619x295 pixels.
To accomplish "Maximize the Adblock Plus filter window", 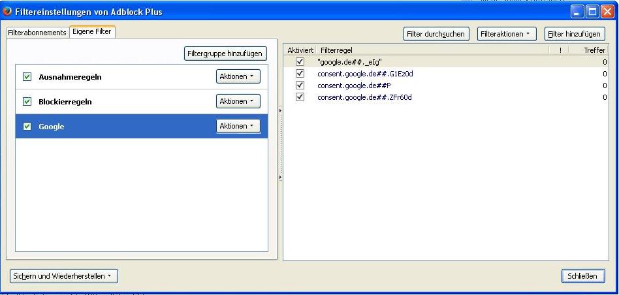I will [592, 12].
